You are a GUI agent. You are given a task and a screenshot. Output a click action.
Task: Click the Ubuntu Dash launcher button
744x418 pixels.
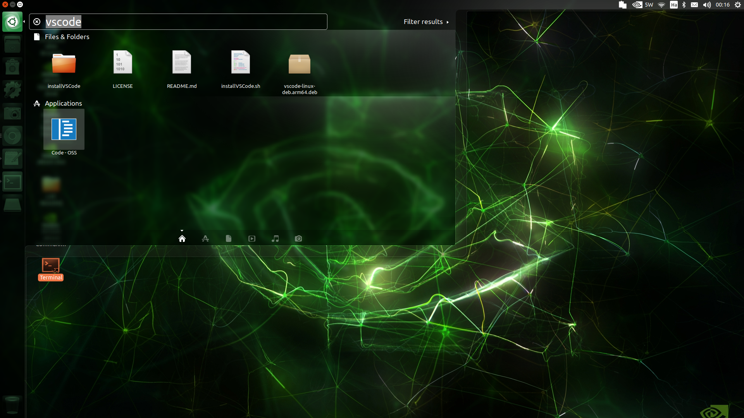click(x=12, y=22)
